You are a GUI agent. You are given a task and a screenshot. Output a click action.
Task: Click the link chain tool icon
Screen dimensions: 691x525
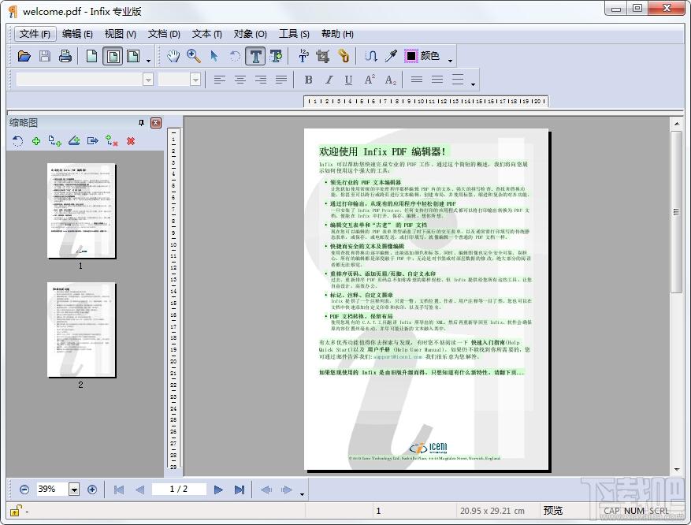pos(344,56)
